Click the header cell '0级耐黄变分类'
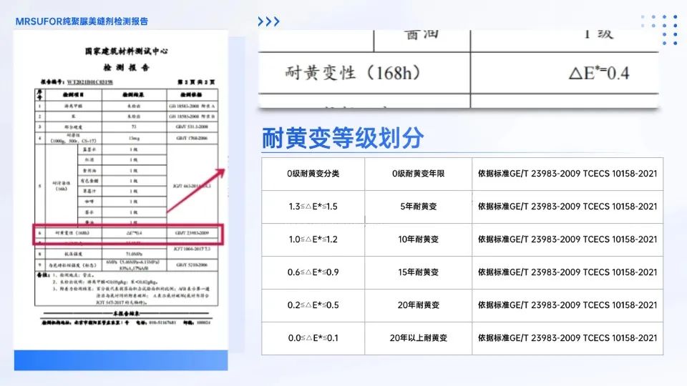Screen dimensions: 687x386 [x=313, y=174]
